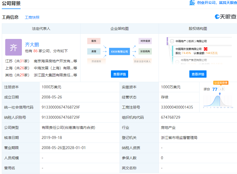The height and width of the screenshot is (174, 237).
Task: Select the 对外投资 box in the diagram
Action: [145, 41]
